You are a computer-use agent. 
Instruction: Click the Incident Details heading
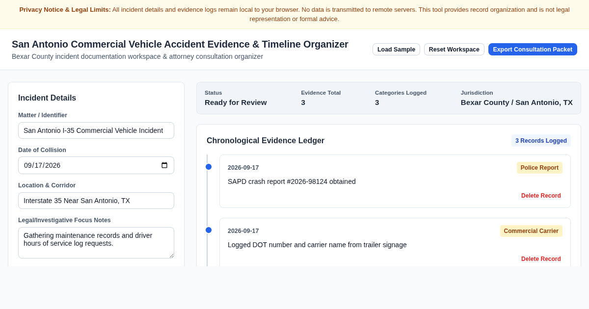click(47, 98)
